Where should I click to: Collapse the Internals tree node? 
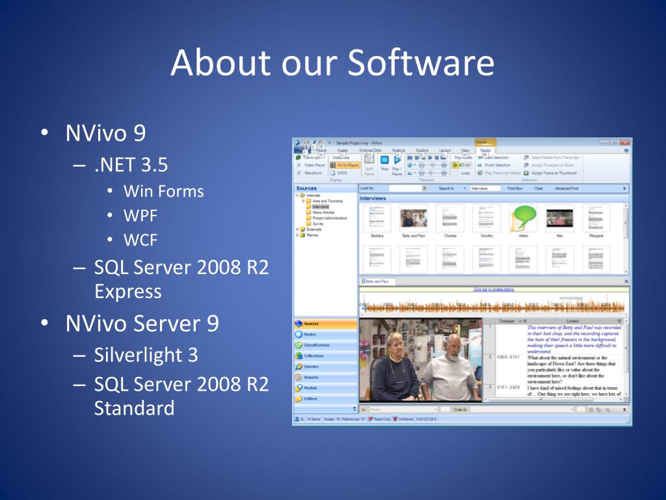[x=297, y=195]
